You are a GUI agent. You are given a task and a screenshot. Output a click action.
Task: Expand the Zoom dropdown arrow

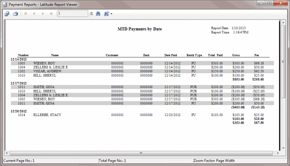111,14
